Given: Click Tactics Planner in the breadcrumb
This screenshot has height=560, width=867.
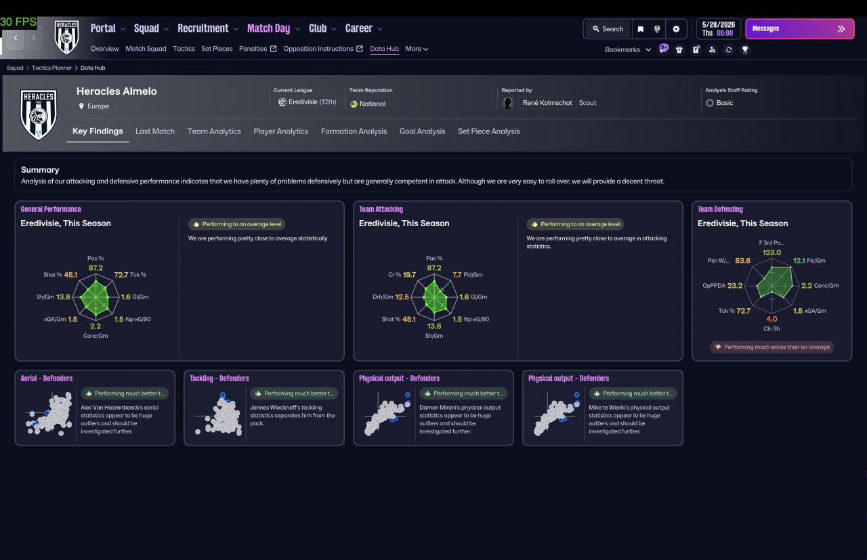Looking at the screenshot, I should (54, 68).
